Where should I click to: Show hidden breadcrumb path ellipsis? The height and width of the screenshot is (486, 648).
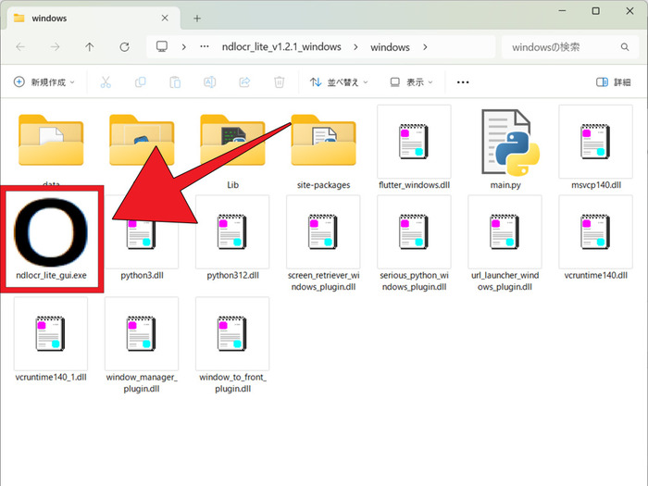point(205,46)
